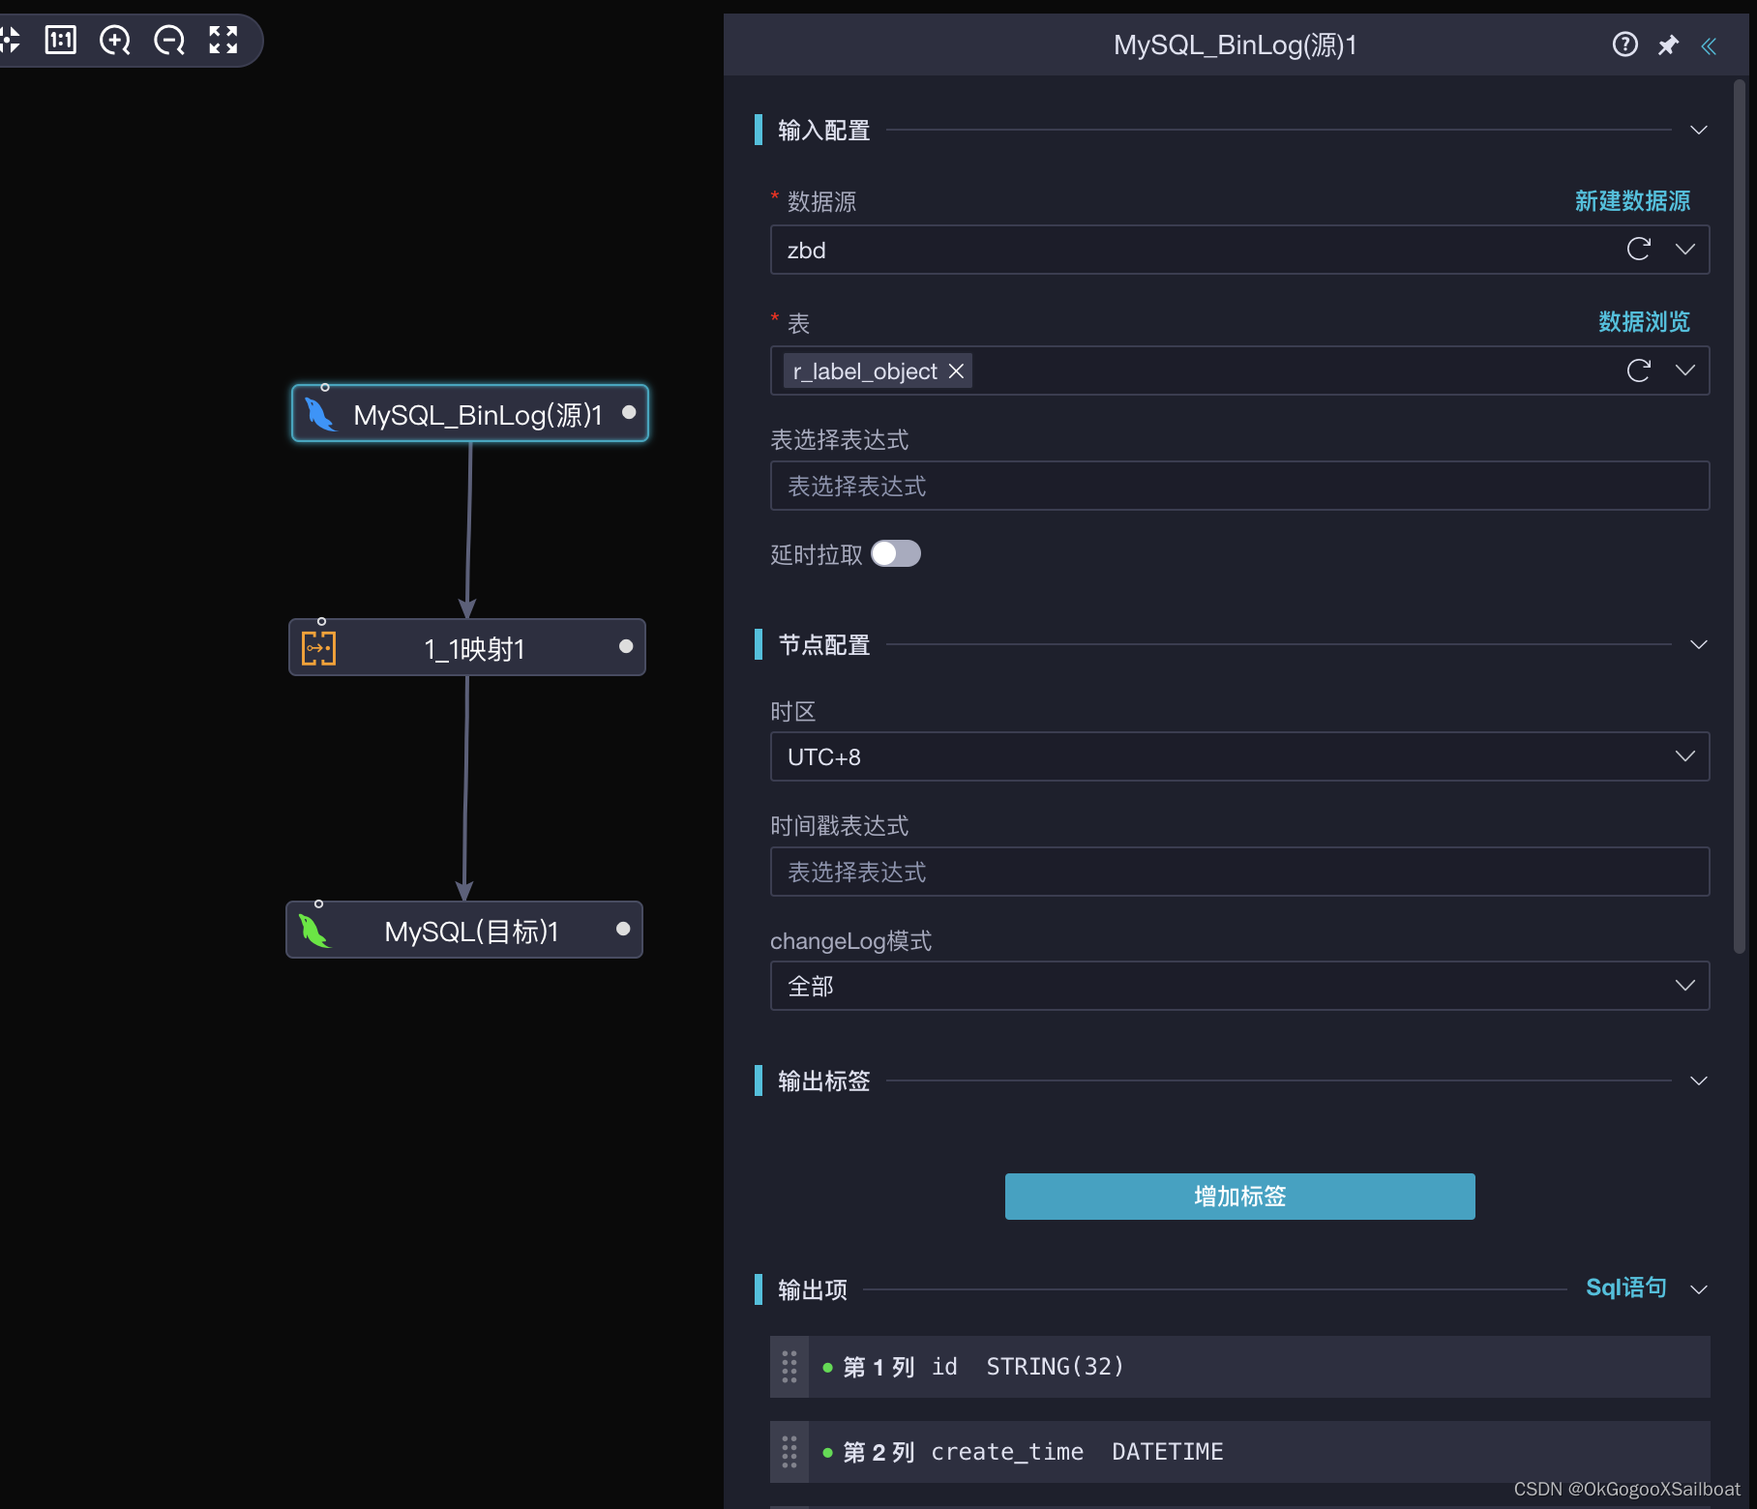Refresh the 表 list
Image resolution: width=1757 pixels, height=1509 pixels.
point(1638,370)
